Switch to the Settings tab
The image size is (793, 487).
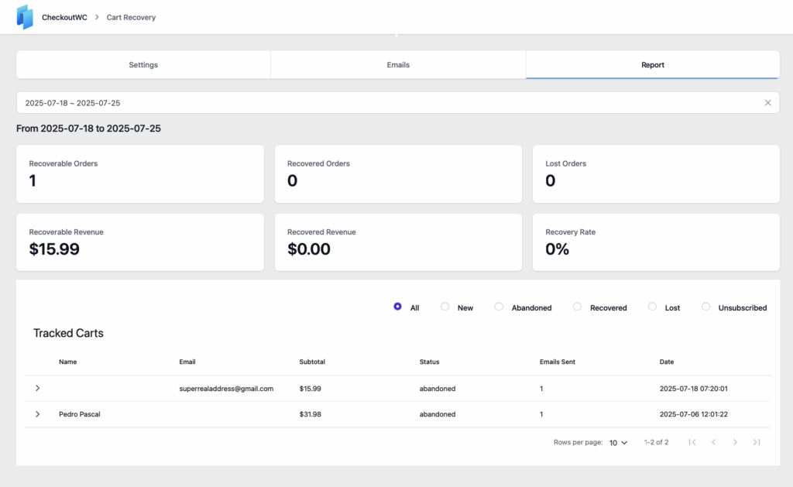click(143, 65)
